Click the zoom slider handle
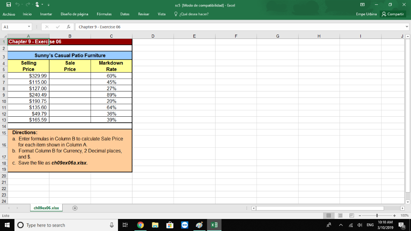The image size is (411, 231). [x=377, y=215]
